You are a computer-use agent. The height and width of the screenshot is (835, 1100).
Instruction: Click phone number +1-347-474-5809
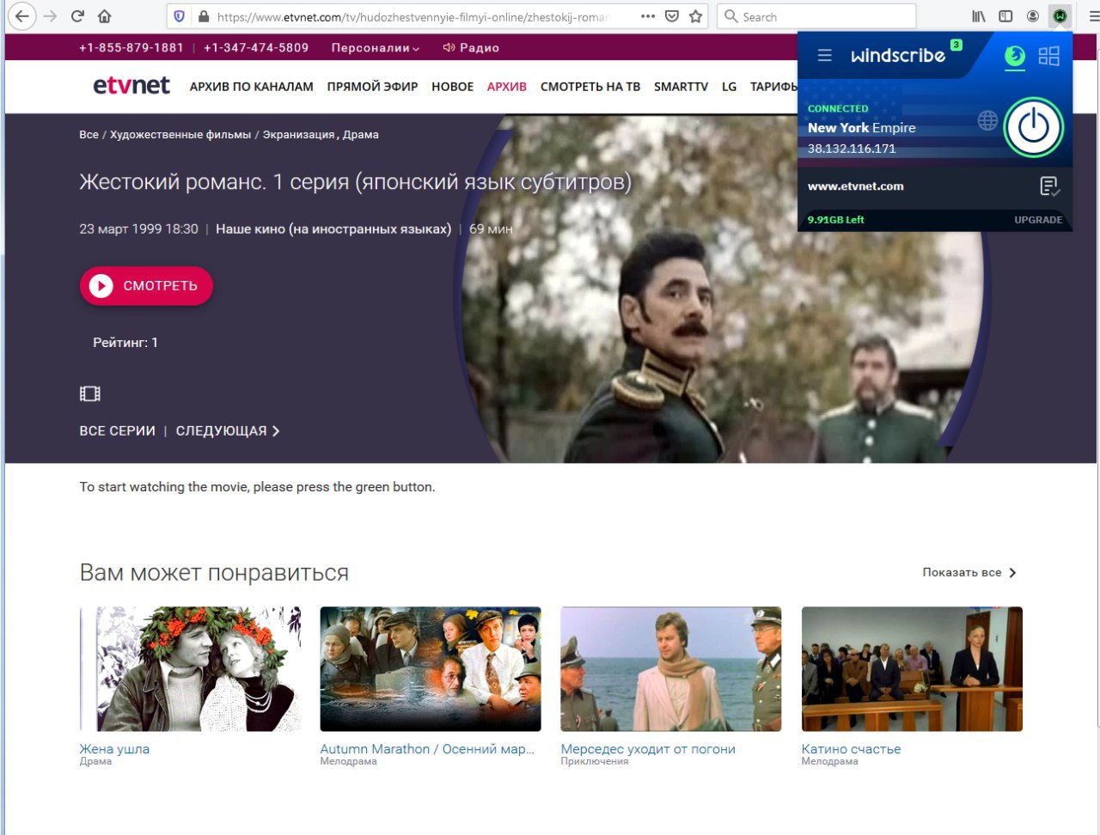[256, 48]
